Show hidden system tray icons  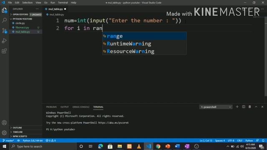point(228,146)
